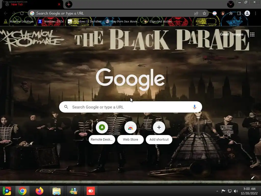Bookmark this tab with the star icon

pyautogui.click(x=204, y=13)
